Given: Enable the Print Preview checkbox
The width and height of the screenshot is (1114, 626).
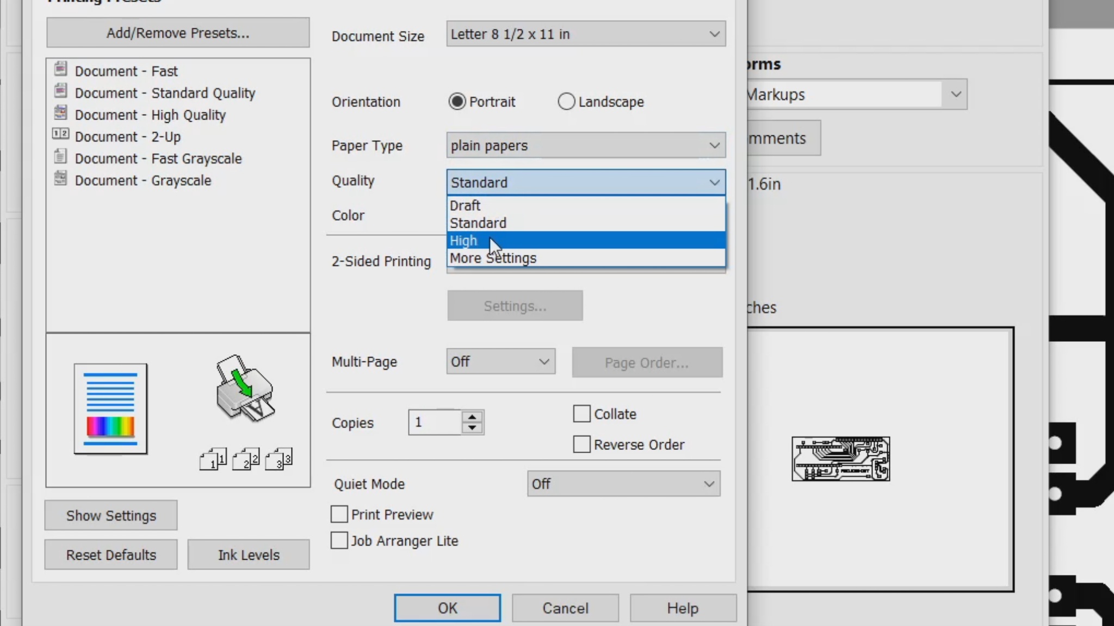Looking at the screenshot, I should [x=339, y=514].
